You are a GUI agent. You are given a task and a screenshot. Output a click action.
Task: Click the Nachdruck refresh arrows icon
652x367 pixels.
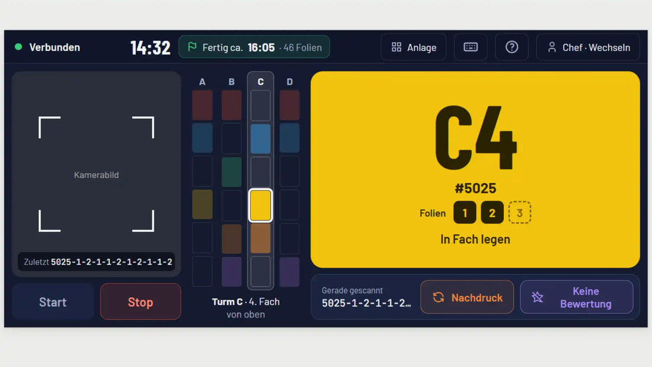438,297
